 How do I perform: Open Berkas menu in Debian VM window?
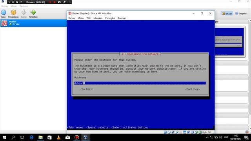(x=71, y=18)
